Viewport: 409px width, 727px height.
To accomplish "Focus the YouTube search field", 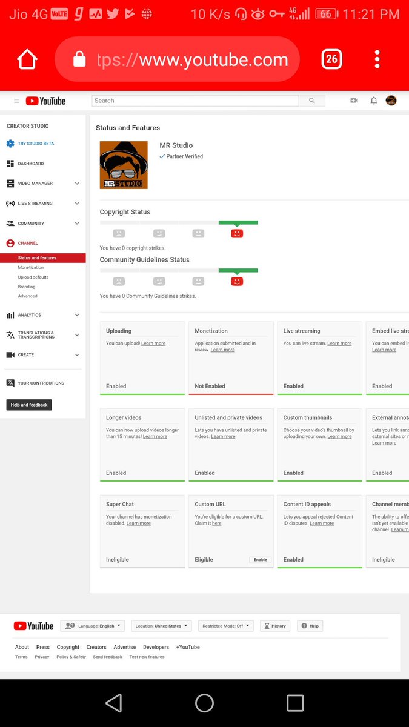I will [195, 101].
